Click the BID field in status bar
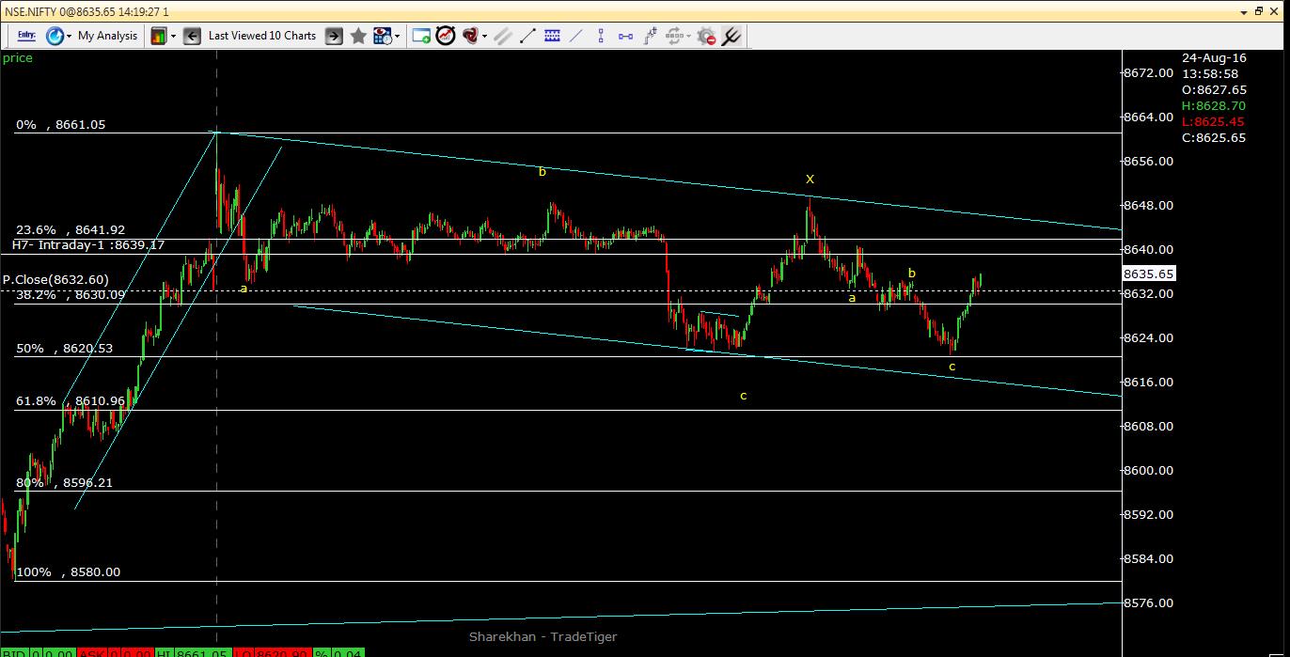The image size is (1290, 657). (15, 652)
